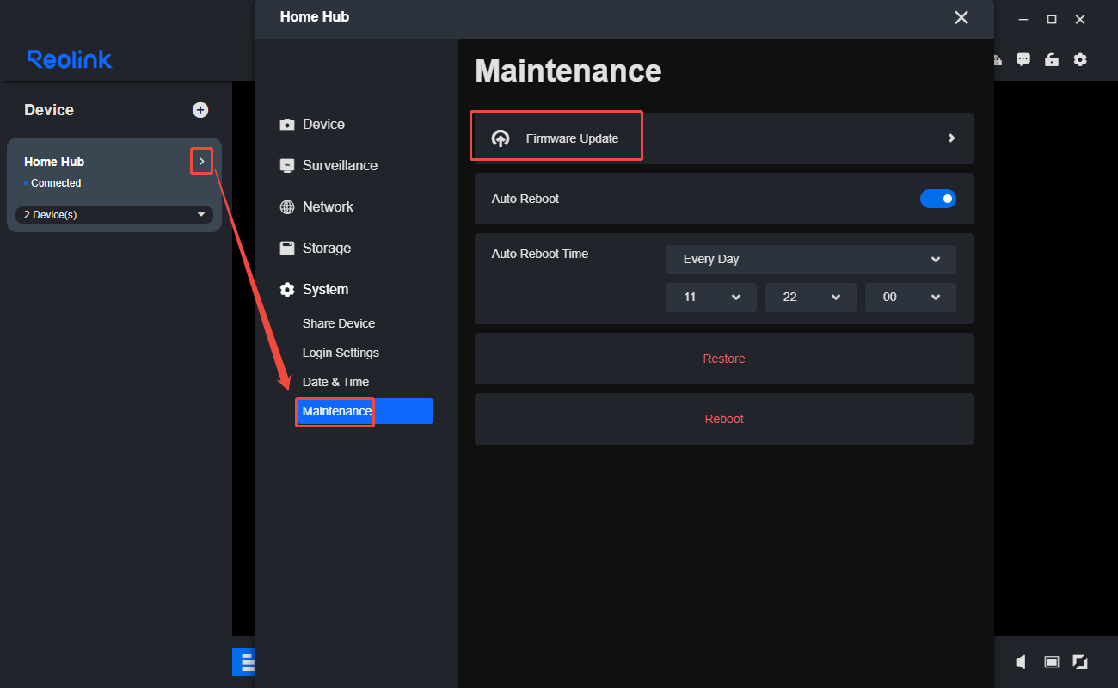Disable Auto Reboot

pos(938,198)
